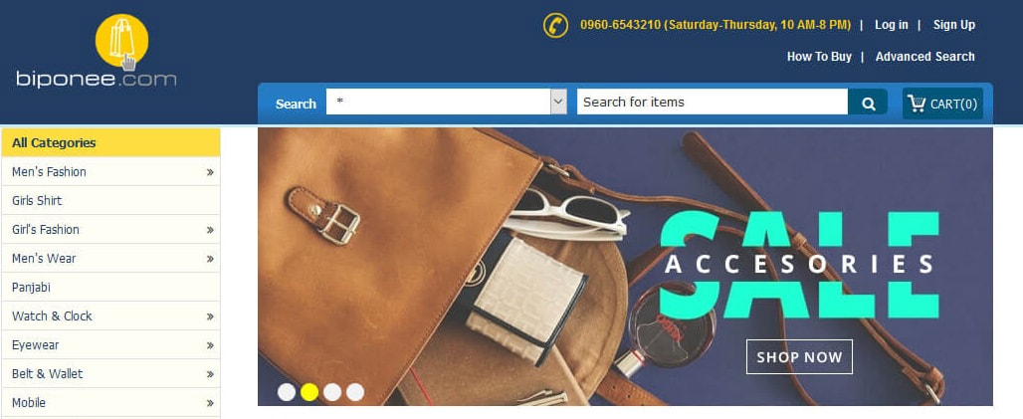
Task: Click the SHOP NOW banner button
Action: click(799, 357)
